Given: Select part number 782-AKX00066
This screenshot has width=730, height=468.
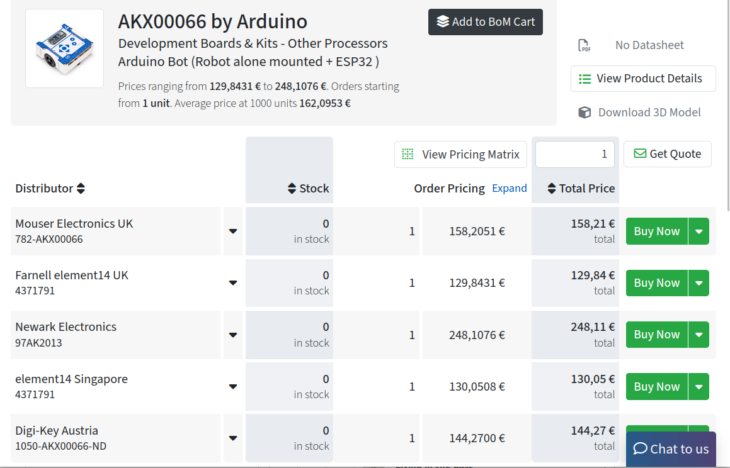Looking at the screenshot, I should point(49,239).
